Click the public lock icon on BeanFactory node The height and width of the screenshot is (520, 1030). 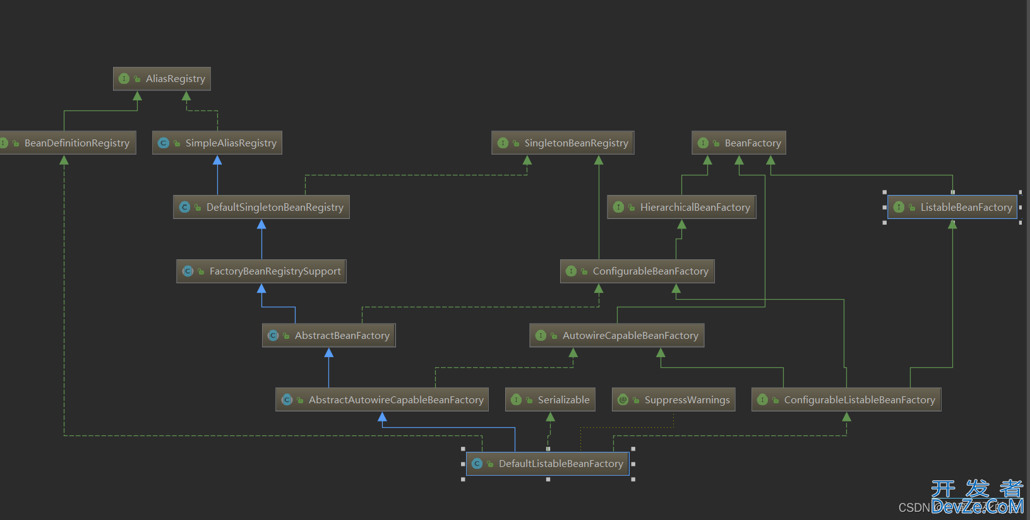[x=716, y=144]
